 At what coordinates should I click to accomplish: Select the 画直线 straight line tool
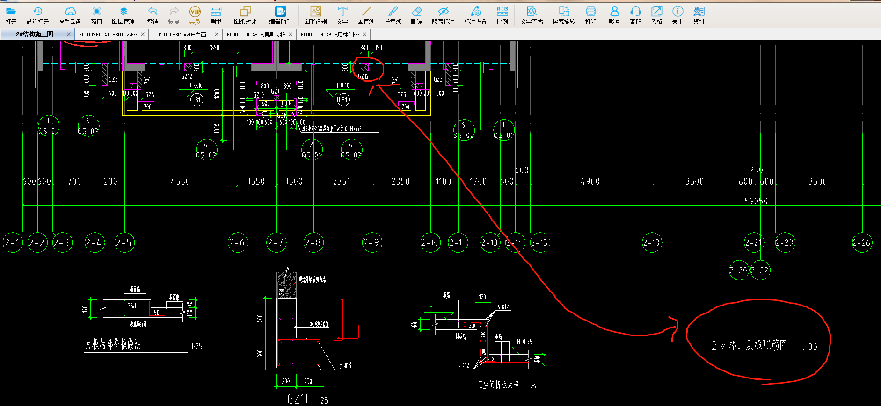click(366, 15)
